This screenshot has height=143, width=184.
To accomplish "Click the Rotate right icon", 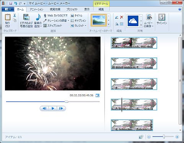I will 117,24.
